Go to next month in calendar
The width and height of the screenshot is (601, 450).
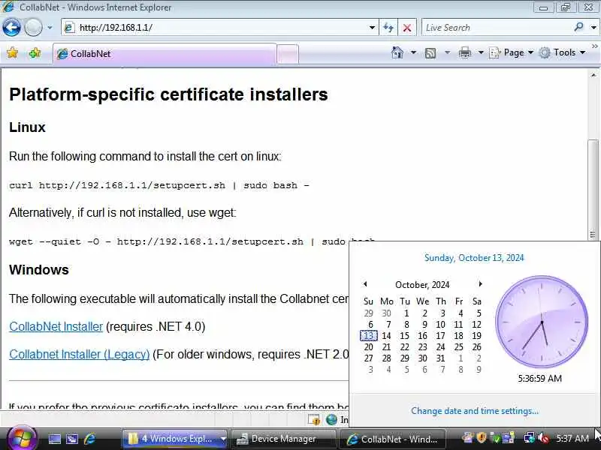click(480, 284)
